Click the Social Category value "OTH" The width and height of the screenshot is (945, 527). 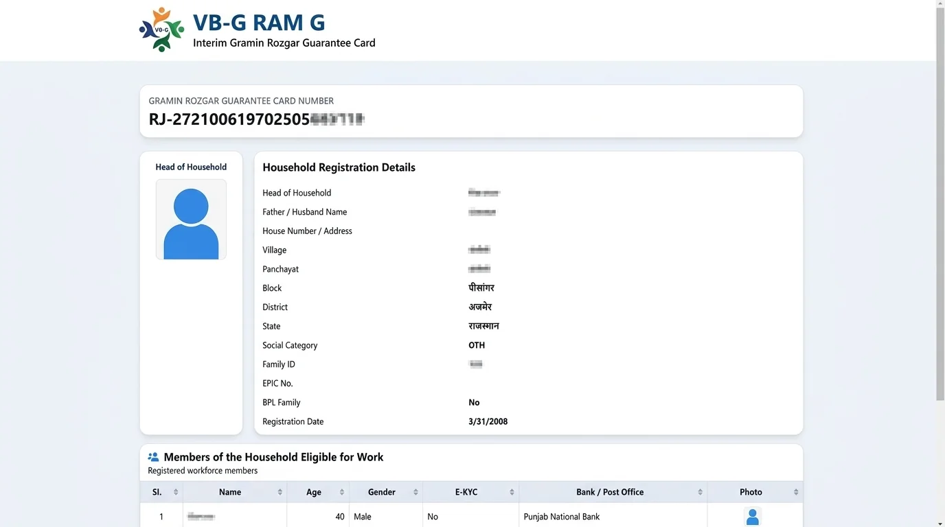pyautogui.click(x=477, y=345)
